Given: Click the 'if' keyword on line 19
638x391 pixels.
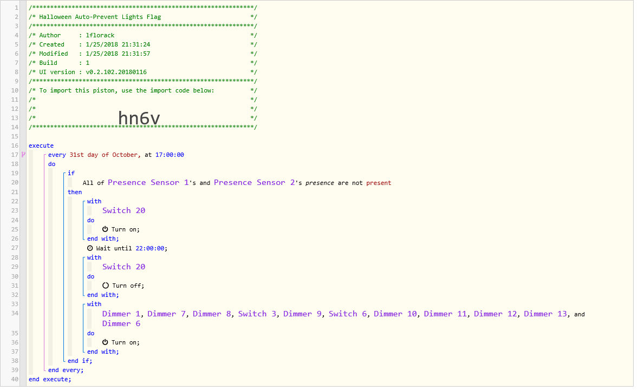Looking at the screenshot, I should [x=71, y=174].
